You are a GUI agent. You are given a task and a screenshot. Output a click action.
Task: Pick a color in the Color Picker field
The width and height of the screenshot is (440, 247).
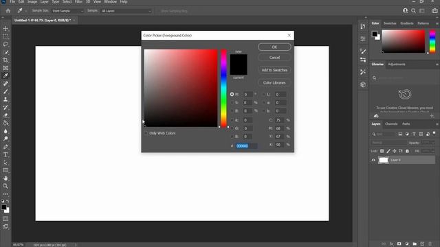(x=181, y=89)
